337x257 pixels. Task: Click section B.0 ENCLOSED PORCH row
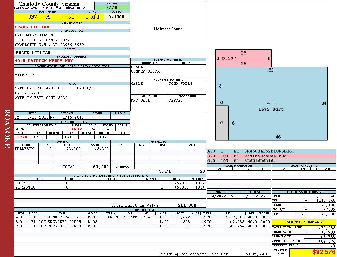(x=143, y=222)
